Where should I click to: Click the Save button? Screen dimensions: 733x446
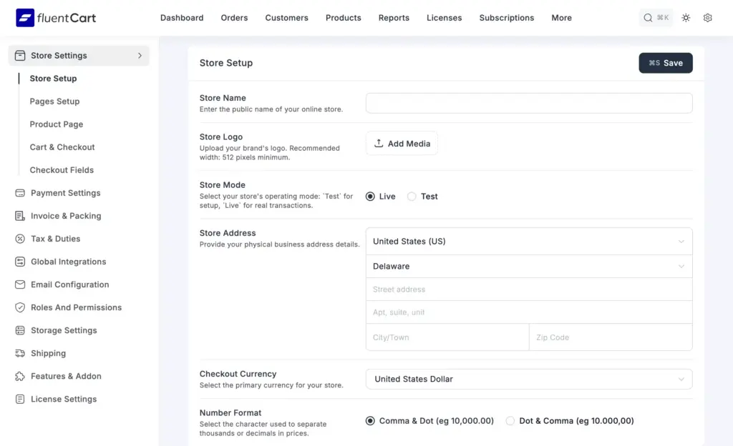click(x=665, y=63)
